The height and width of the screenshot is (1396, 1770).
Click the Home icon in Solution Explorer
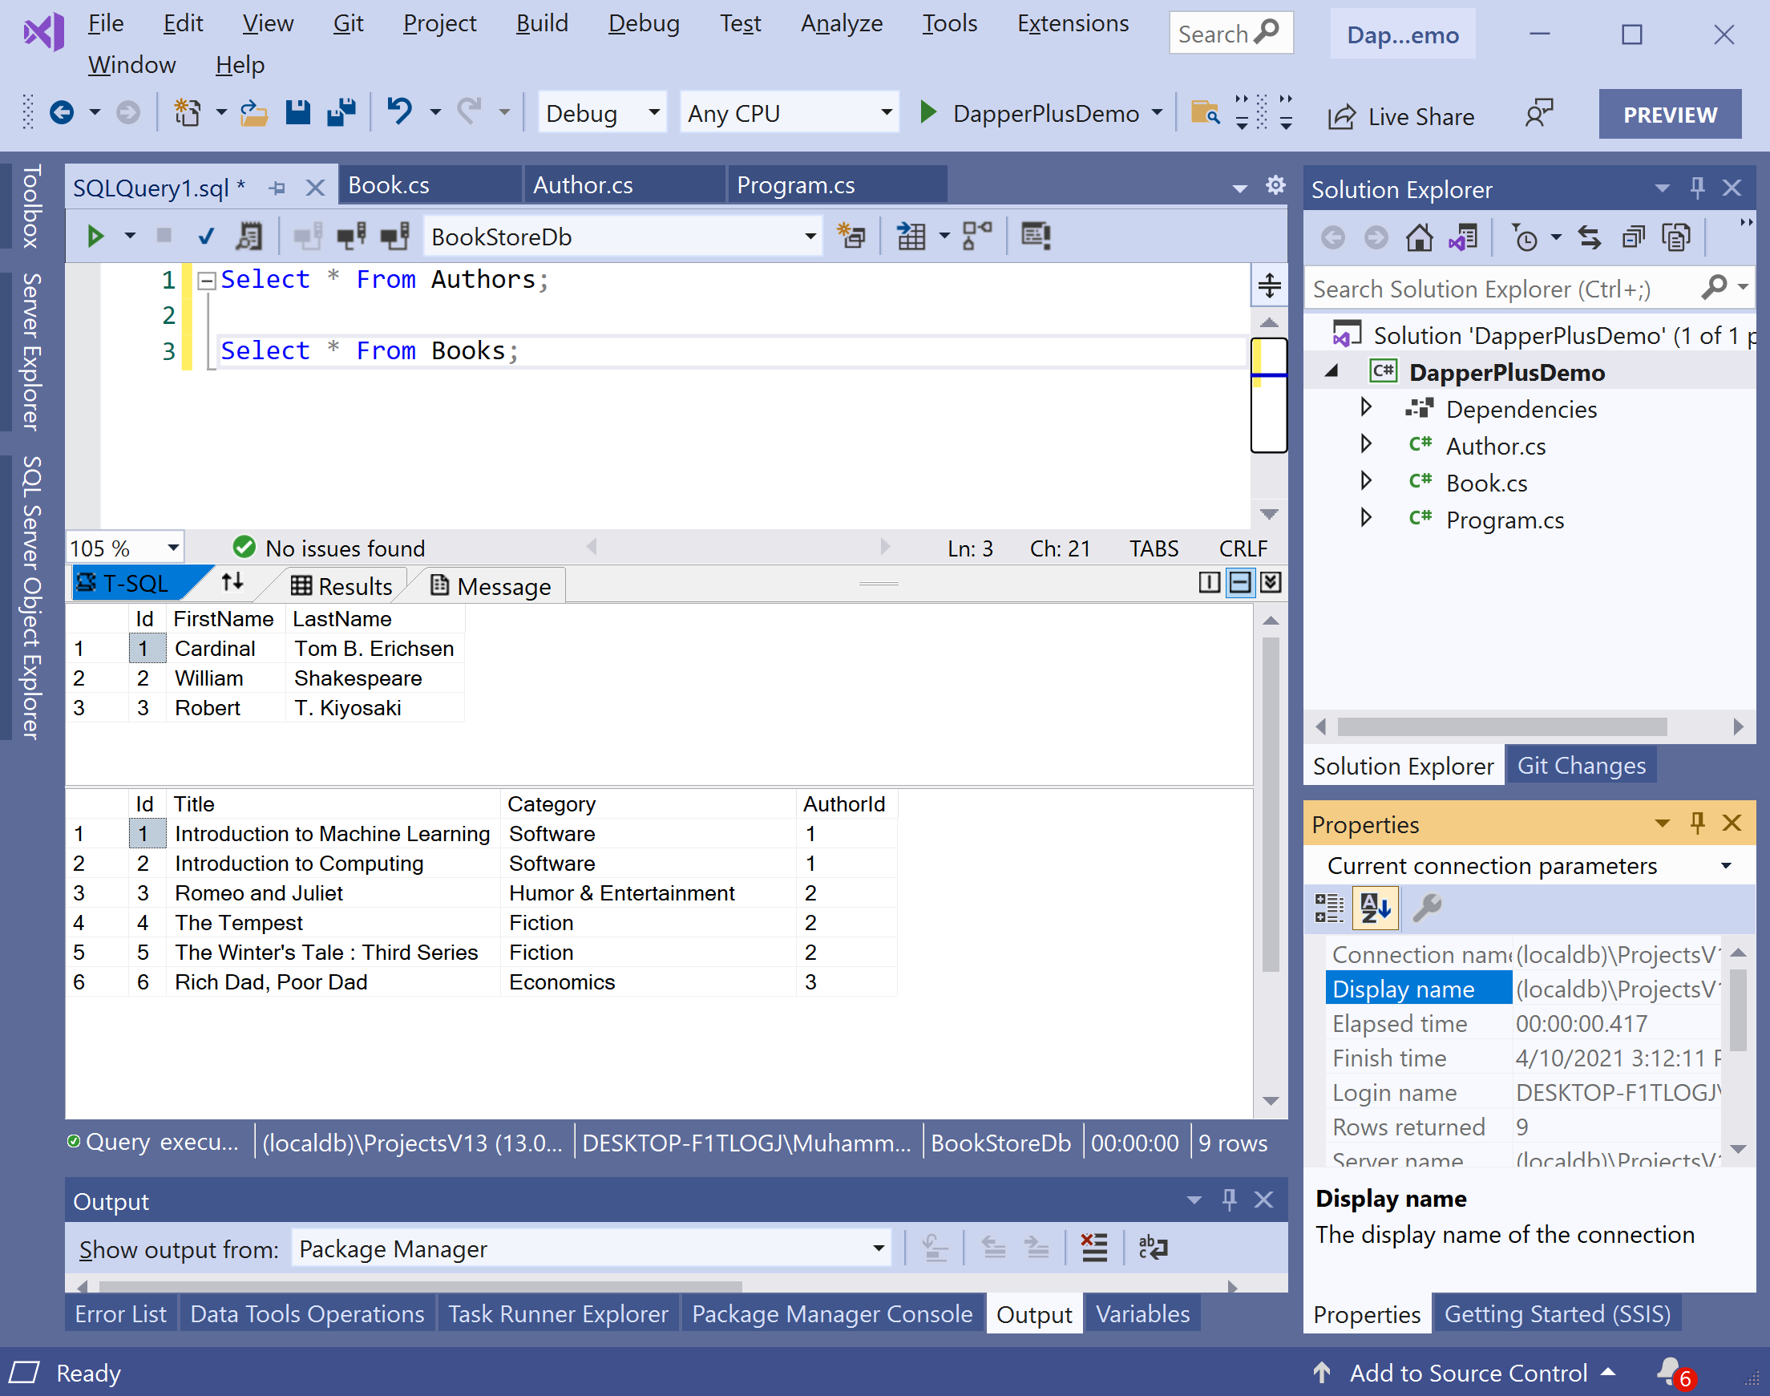tap(1419, 238)
